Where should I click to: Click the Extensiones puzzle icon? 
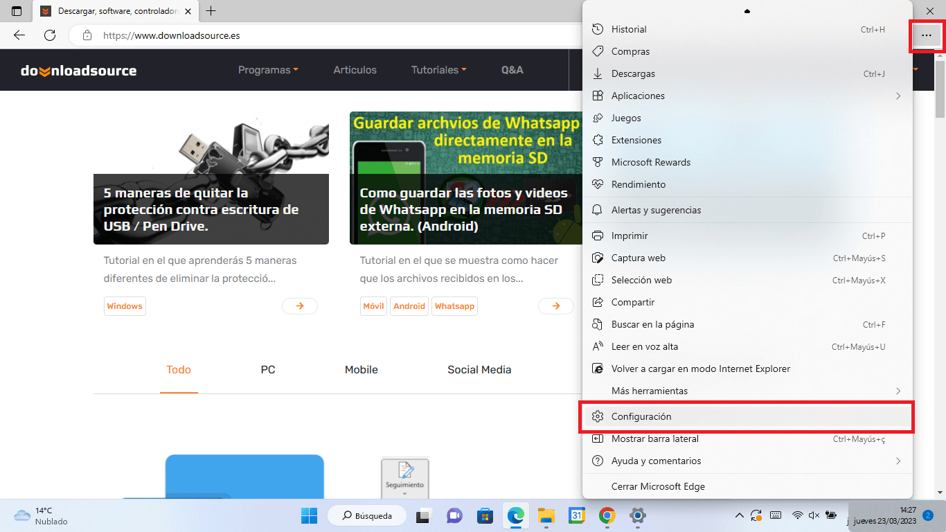pyautogui.click(x=598, y=140)
